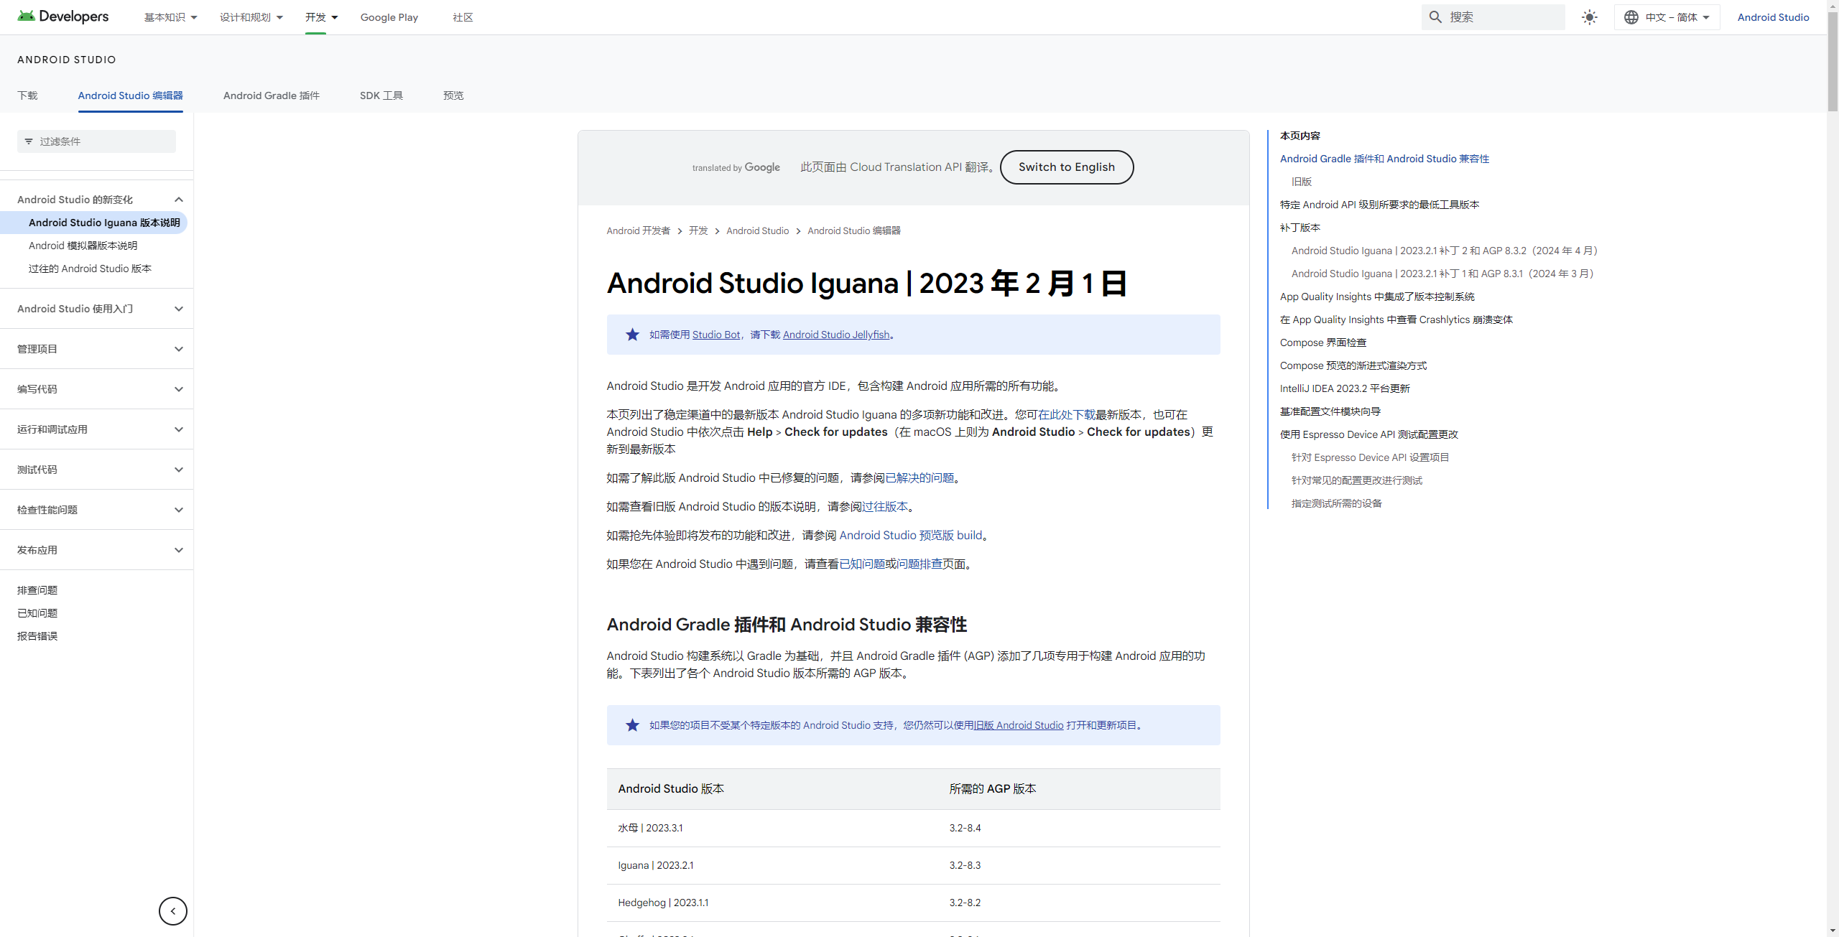Click the Android Developers logo
This screenshot has width=1839, height=937.
63,17
